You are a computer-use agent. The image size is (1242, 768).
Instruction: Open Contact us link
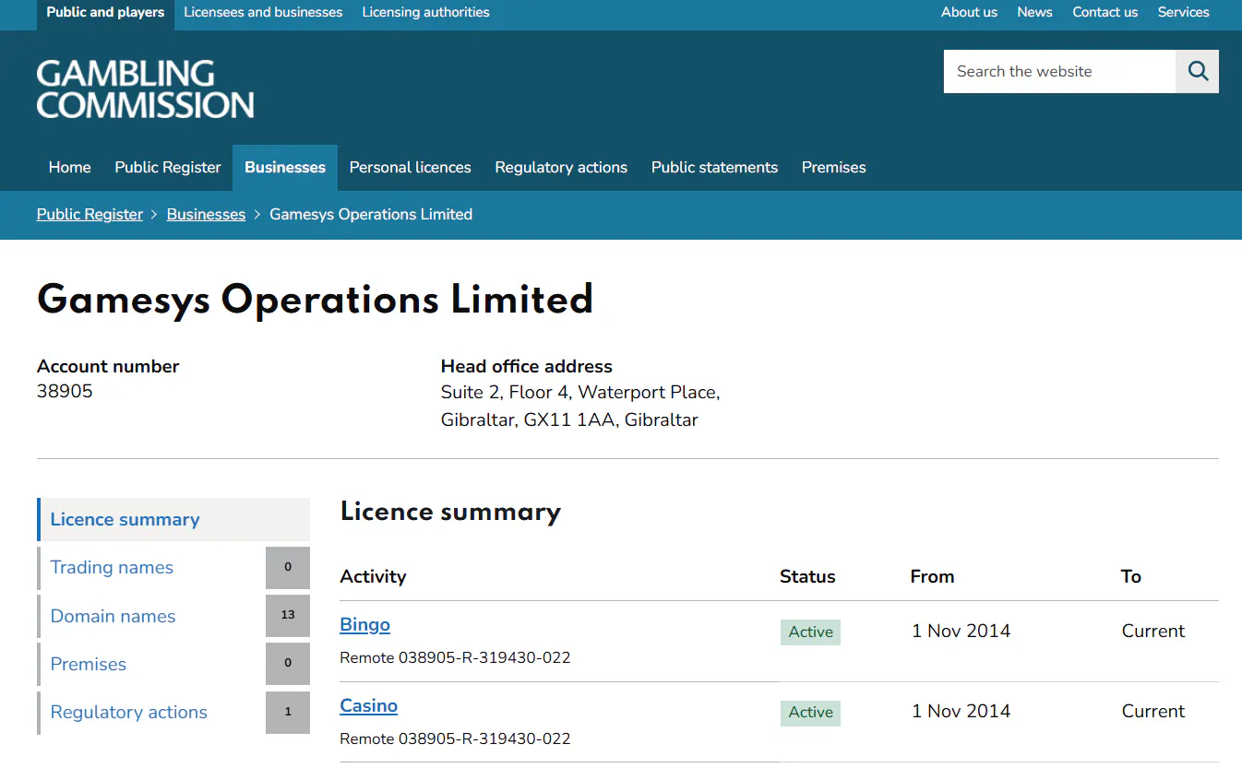tap(1105, 13)
